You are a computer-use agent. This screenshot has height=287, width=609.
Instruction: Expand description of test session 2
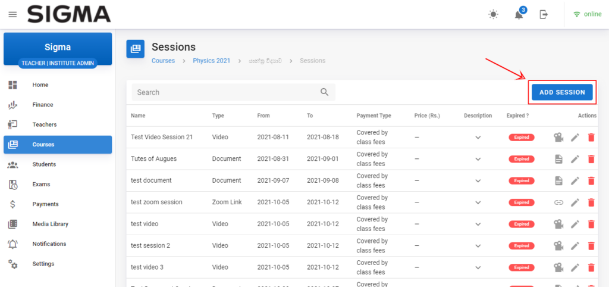(x=478, y=246)
